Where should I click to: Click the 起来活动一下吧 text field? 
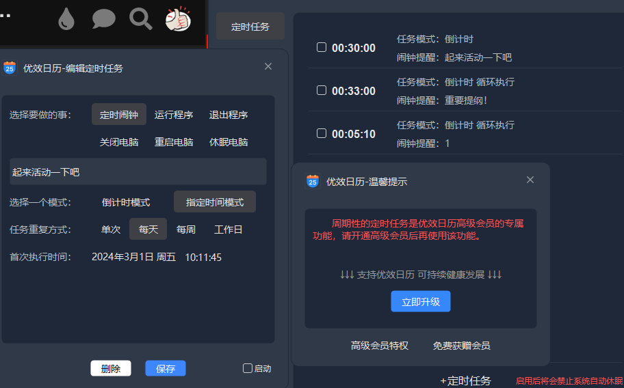(x=138, y=172)
